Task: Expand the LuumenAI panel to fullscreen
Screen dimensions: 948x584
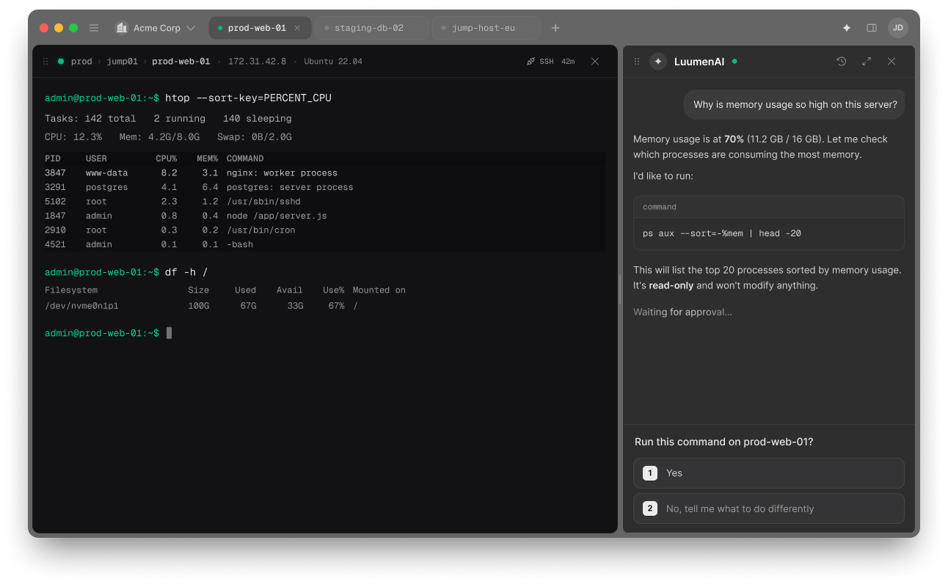Action: tap(867, 62)
